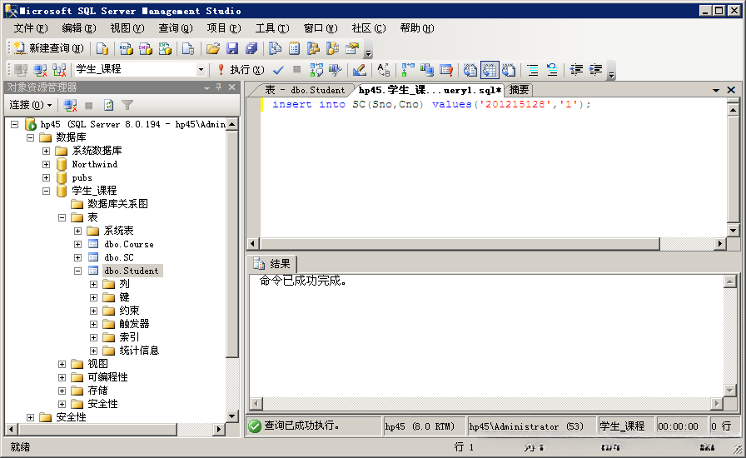
Task: Click the Database Engine Query icon
Action: tap(102, 48)
